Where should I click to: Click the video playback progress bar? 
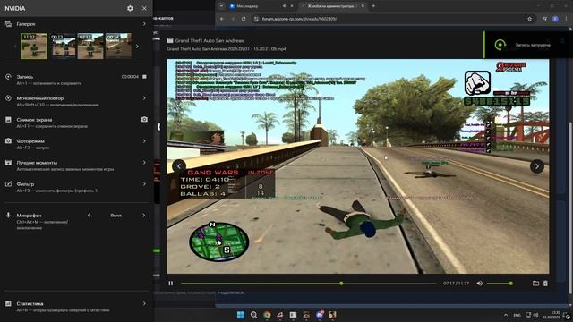[308, 284]
